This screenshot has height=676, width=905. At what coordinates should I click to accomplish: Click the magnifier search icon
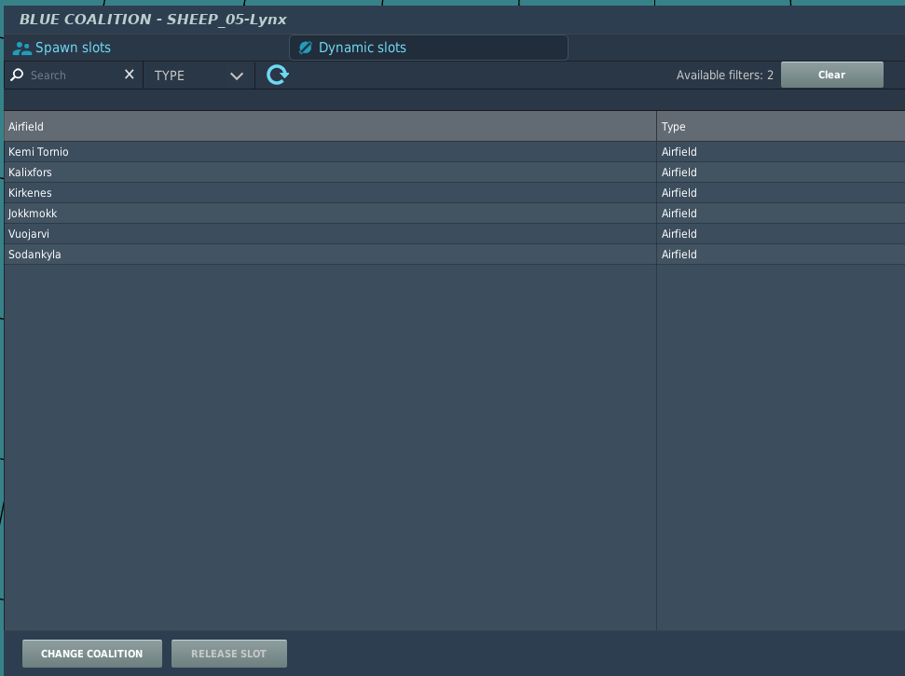(17, 75)
